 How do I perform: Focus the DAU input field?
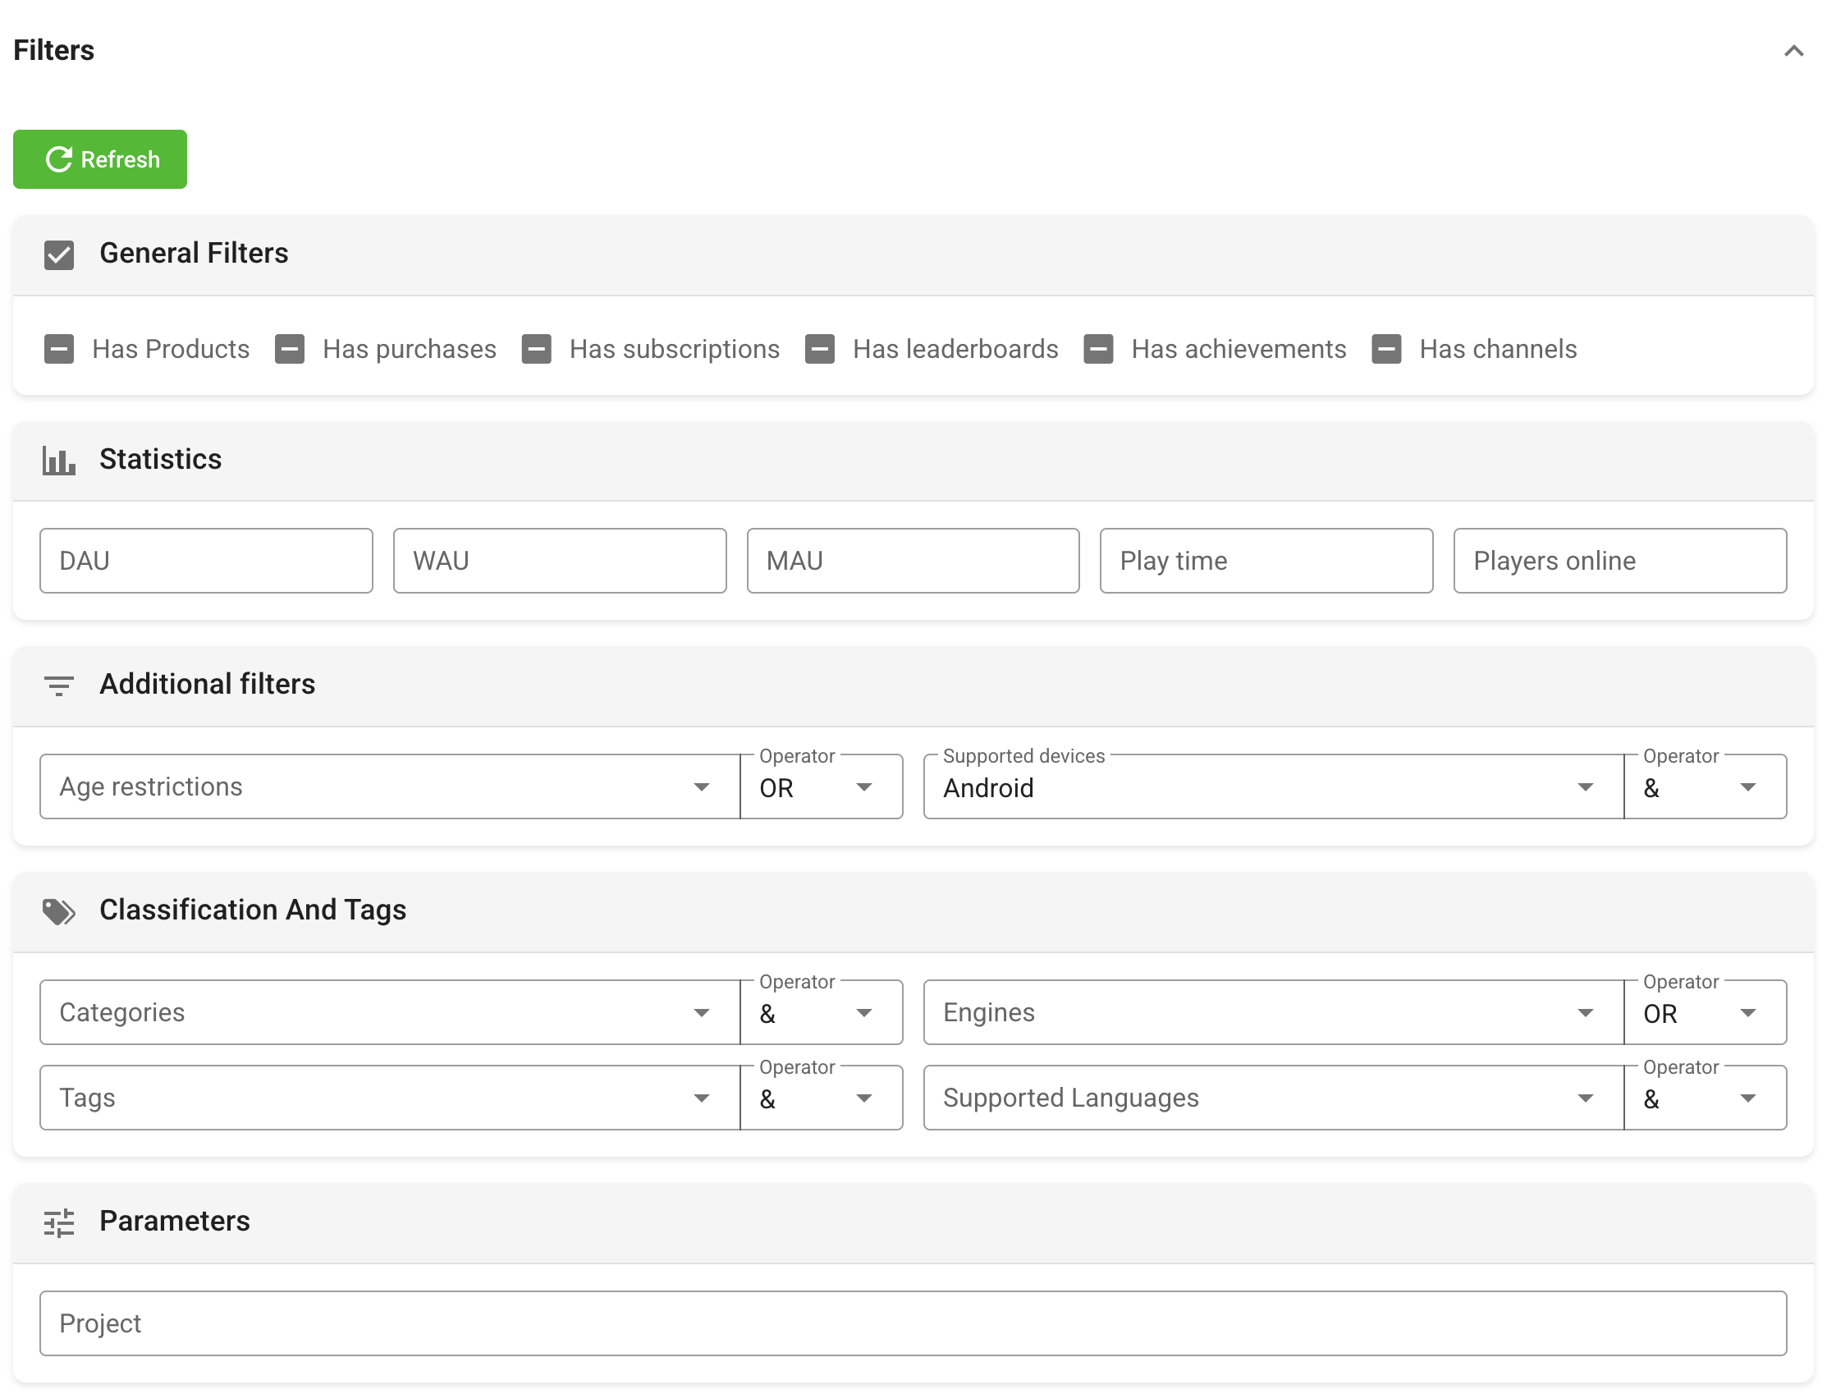(x=207, y=561)
